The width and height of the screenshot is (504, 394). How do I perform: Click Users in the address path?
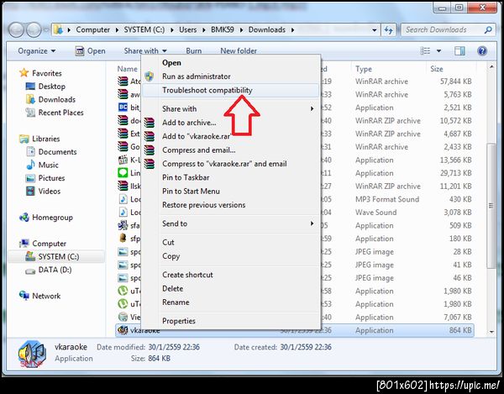187,30
